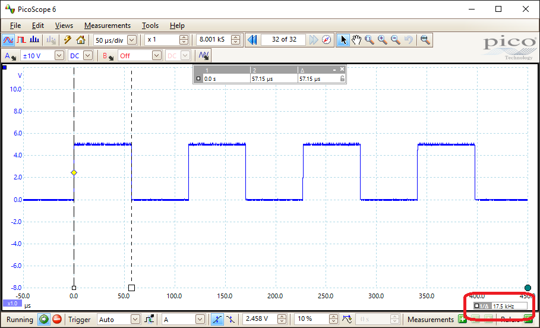Expand the trigger mode Auto dropdown
This screenshot has width=540, height=328.
pos(135,319)
